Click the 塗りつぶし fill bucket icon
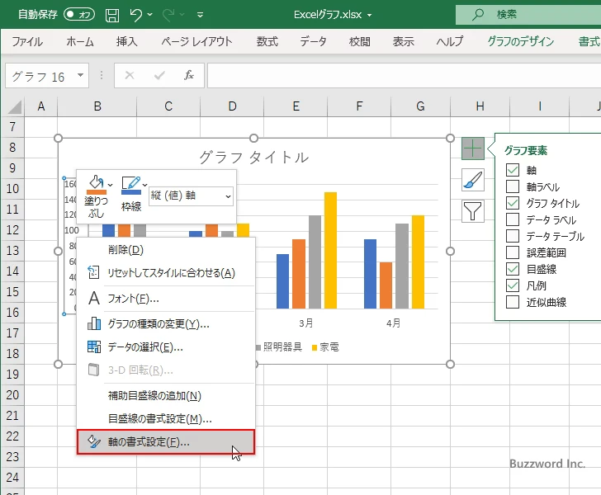 pyautogui.click(x=97, y=185)
